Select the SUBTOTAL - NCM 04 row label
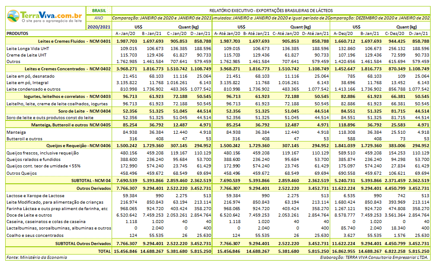This screenshot has width=431, height=261. 91,181
